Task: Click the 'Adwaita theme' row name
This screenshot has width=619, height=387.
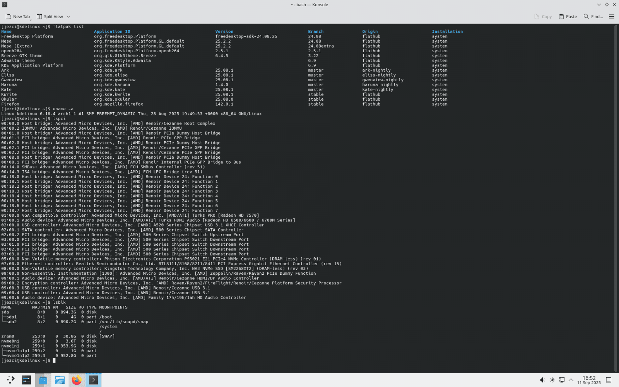Action: pyautogui.click(x=18, y=61)
